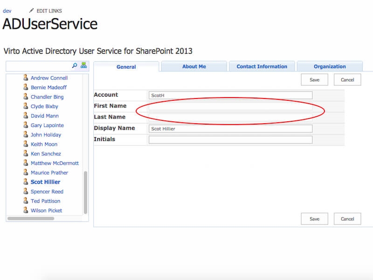Click the ADUserService page title

(x=50, y=24)
